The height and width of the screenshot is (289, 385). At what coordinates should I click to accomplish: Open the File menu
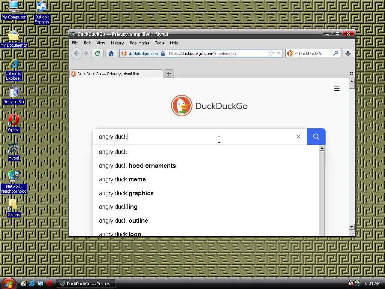(x=75, y=43)
